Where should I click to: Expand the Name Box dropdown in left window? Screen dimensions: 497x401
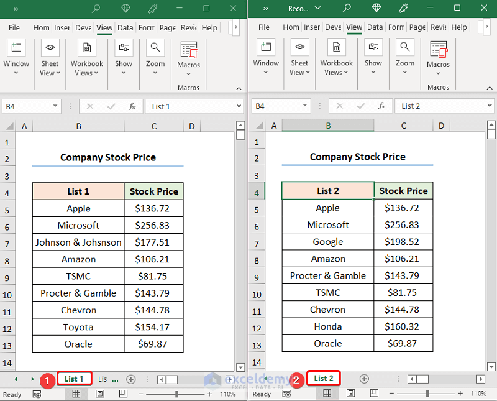point(55,106)
